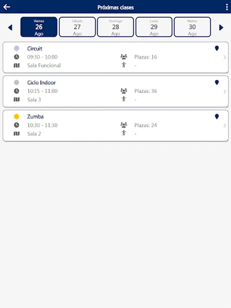Tap the location pin on the Zumba class
Image resolution: width=231 pixels, height=308 pixels.
coord(217,117)
